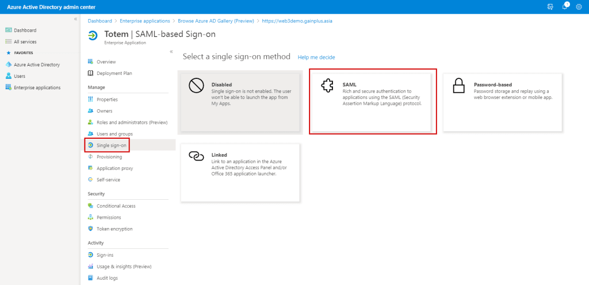Click the Enterprise applications breadcrumb link
This screenshot has height=285, width=589.
[x=144, y=21]
